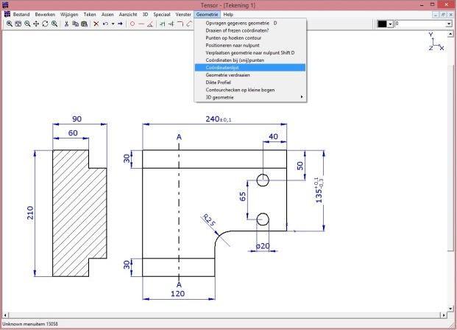The width and height of the screenshot is (457, 330).
Task: Open the Teken menu
Action: (90, 14)
